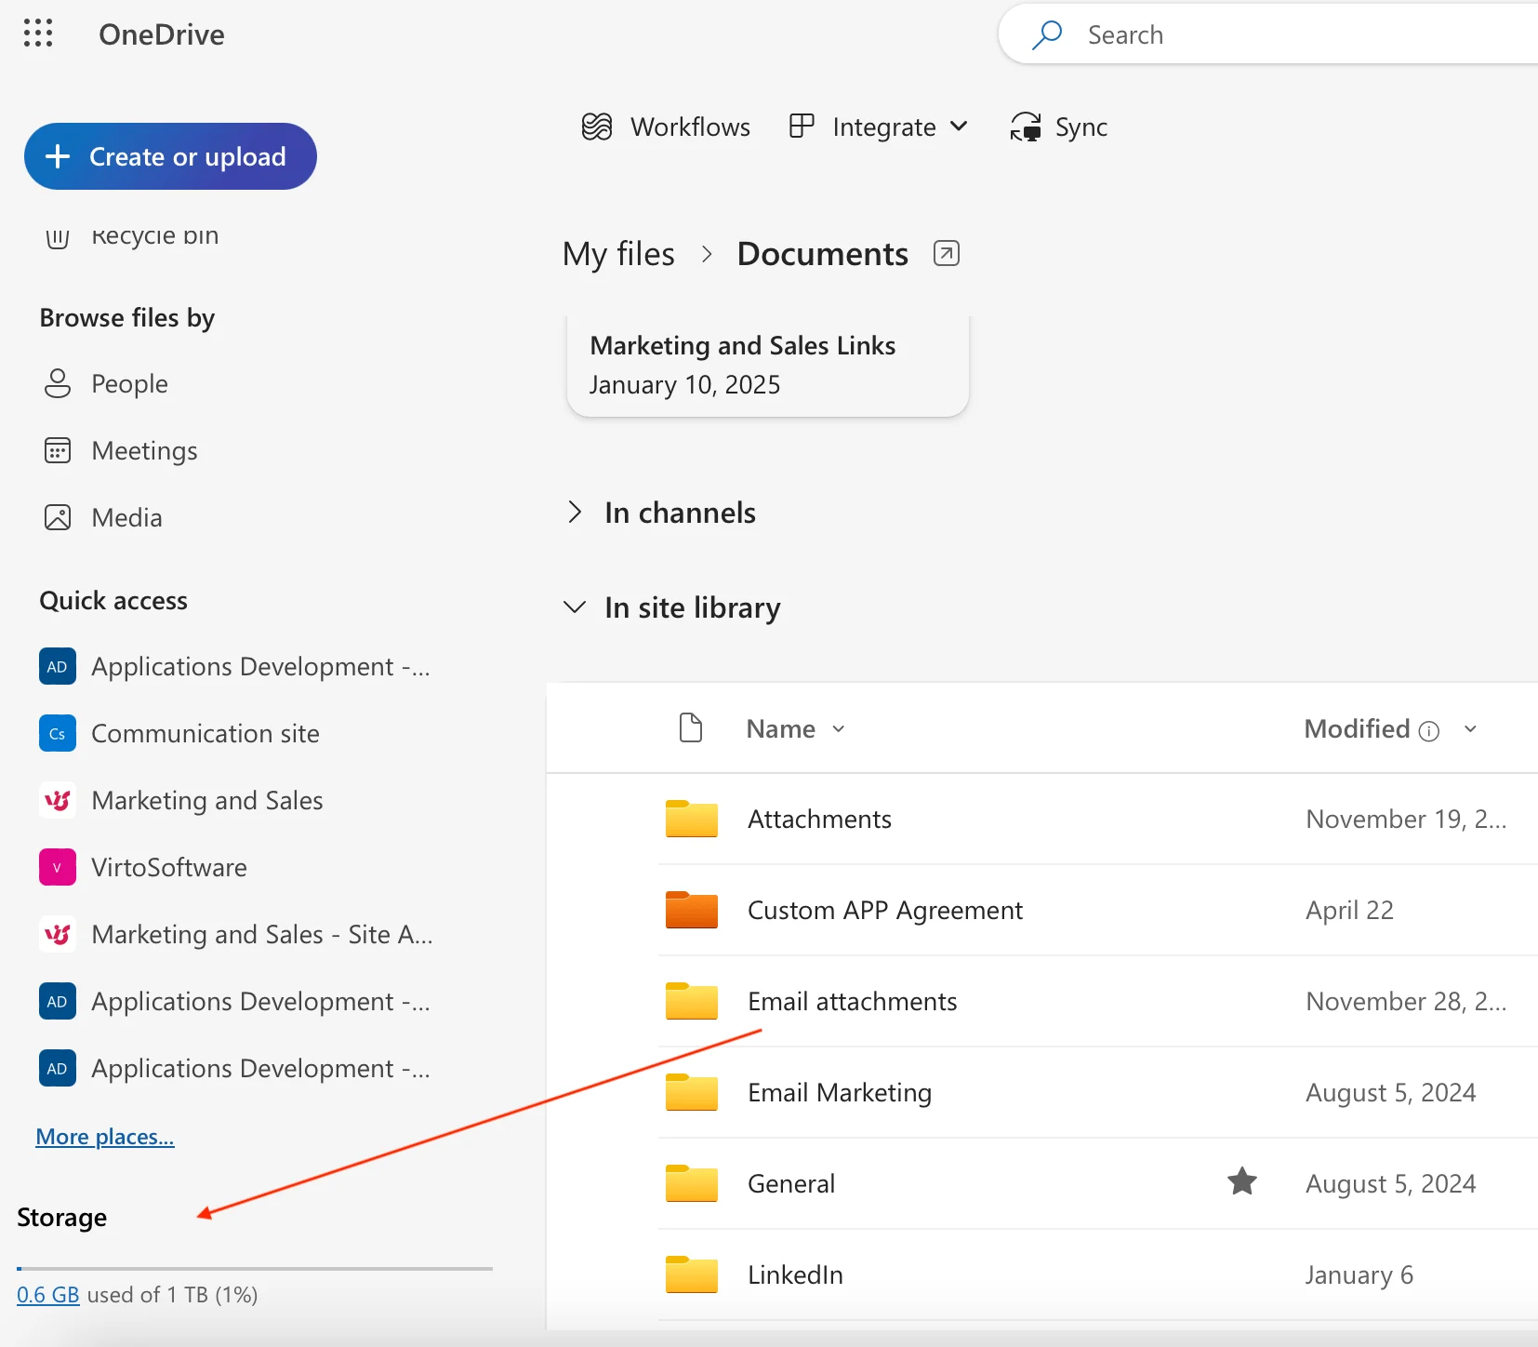This screenshot has height=1347, width=1538.
Task: Click the Marketing and Sales logo icon
Action: [x=58, y=800]
